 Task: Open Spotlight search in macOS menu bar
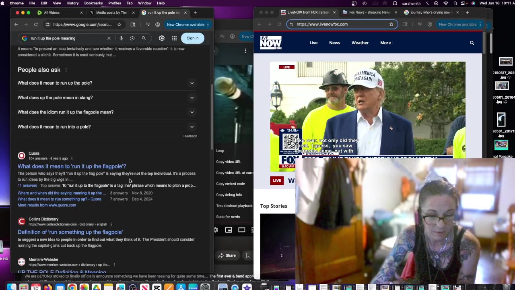pyautogui.click(x=455, y=3)
